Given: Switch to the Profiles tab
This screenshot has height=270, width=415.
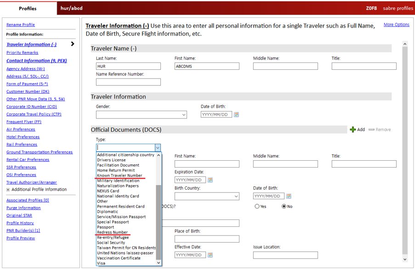Looking at the screenshot, I should point(28,8).
